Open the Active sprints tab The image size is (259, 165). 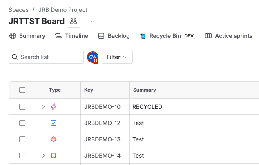229,36
